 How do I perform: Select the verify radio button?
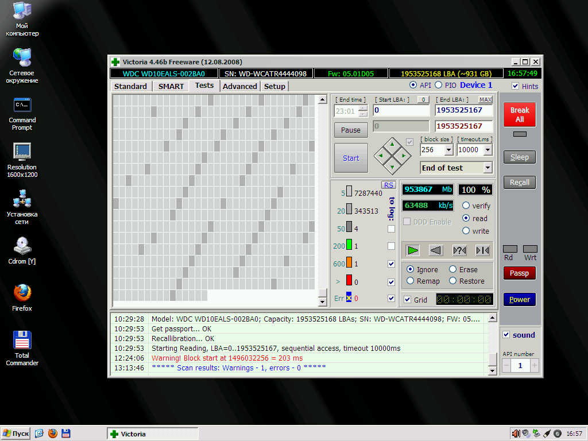point(466,206)
